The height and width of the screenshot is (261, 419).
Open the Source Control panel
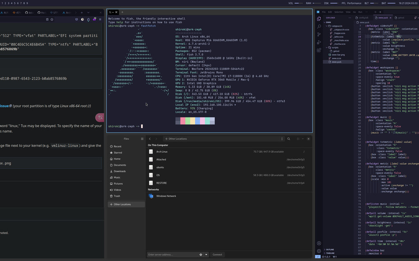[319, 34]
